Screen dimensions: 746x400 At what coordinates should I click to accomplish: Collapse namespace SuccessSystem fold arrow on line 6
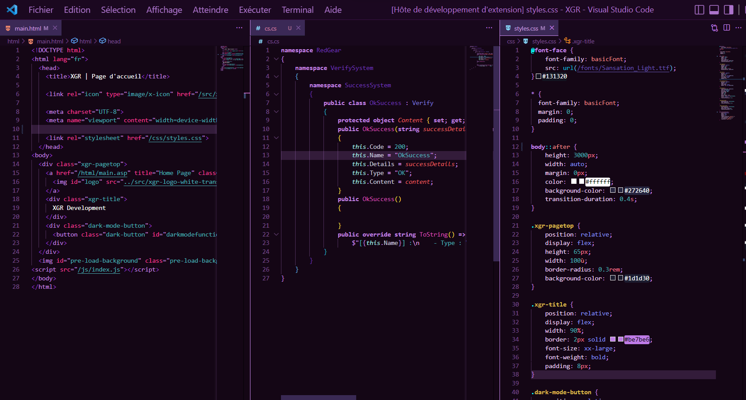pos(276,94)
